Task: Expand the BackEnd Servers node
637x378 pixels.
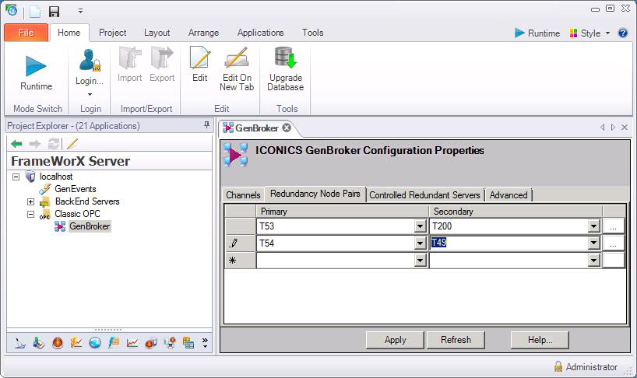Action: [x=31, y=201]
